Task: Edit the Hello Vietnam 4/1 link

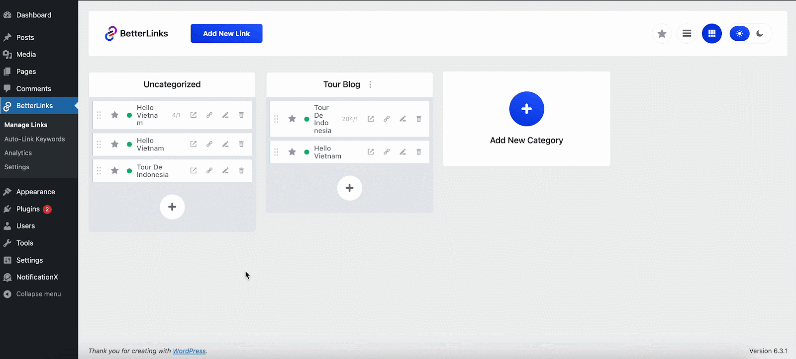Action: click(225, 115)
